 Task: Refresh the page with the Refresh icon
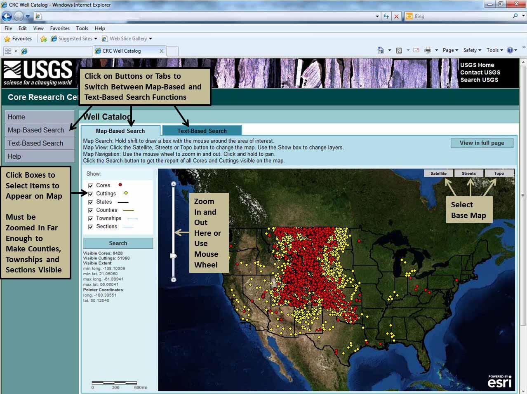coord(386,16)
